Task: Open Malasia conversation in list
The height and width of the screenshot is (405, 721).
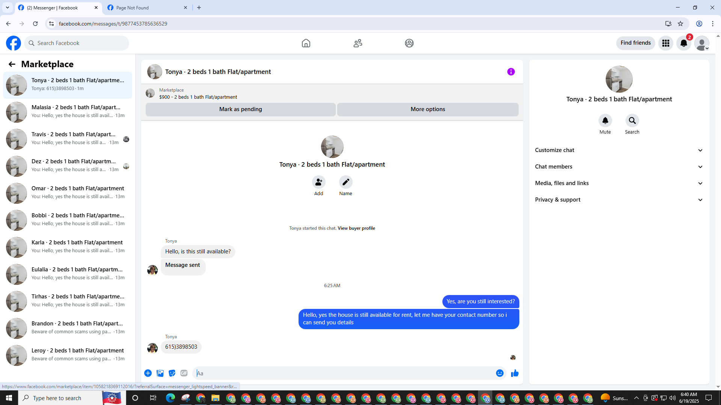Action: point(68,112)
